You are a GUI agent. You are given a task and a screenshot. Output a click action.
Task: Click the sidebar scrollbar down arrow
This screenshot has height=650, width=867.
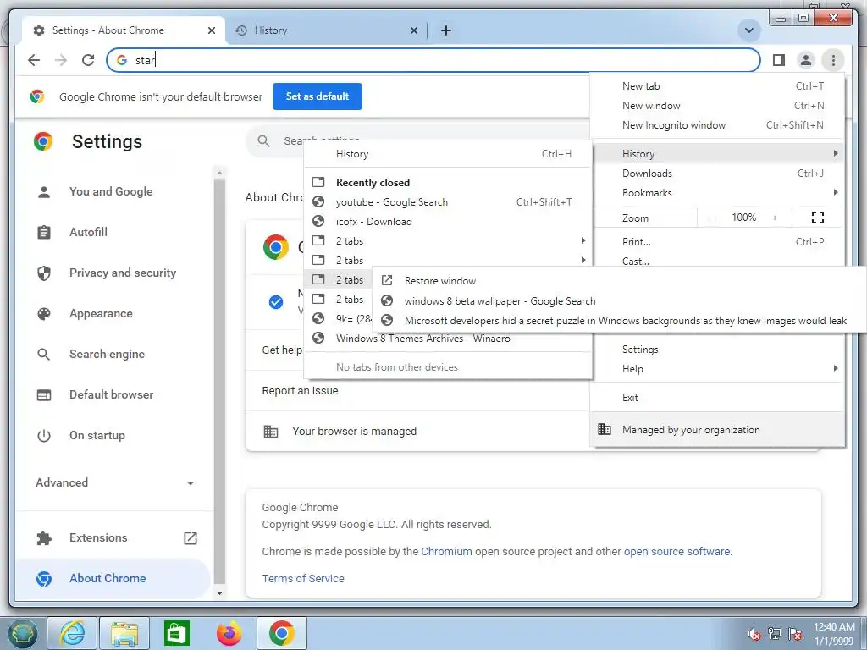[x=219, y=593]
